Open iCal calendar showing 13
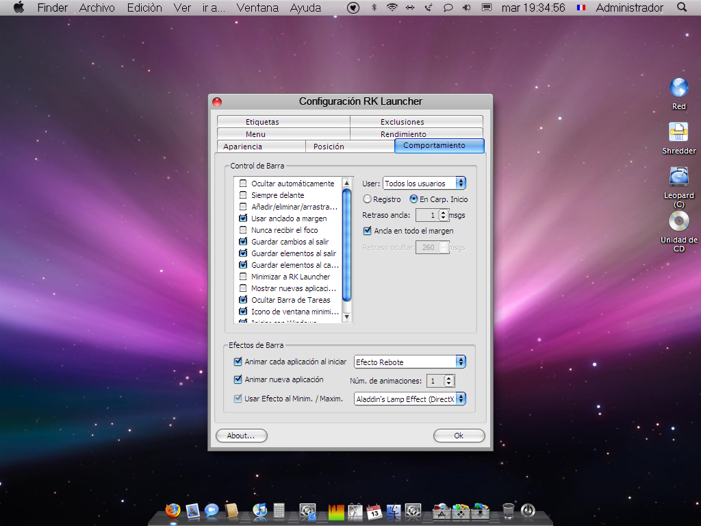Screen dimensions: 701x526 [374, 512]
